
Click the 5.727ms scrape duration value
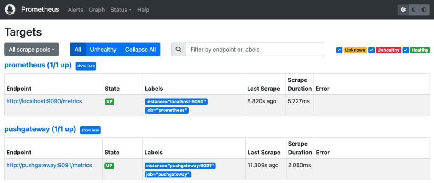(x=299, y=101)
